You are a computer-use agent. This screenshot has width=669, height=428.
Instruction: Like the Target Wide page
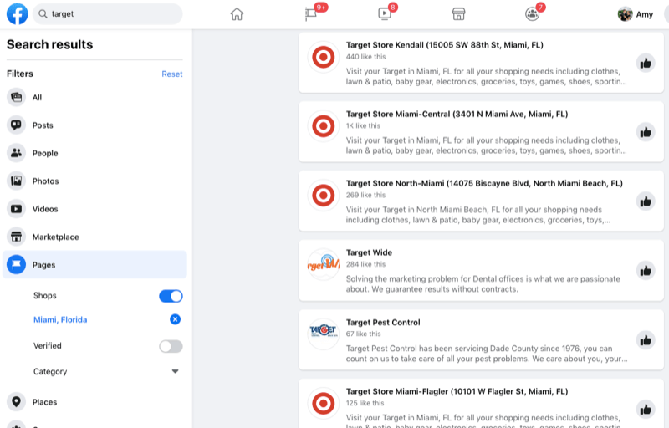pyautogui.click(x=646, y=271)
